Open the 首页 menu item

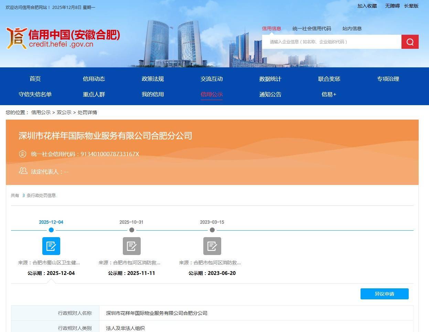click(35, 79)
